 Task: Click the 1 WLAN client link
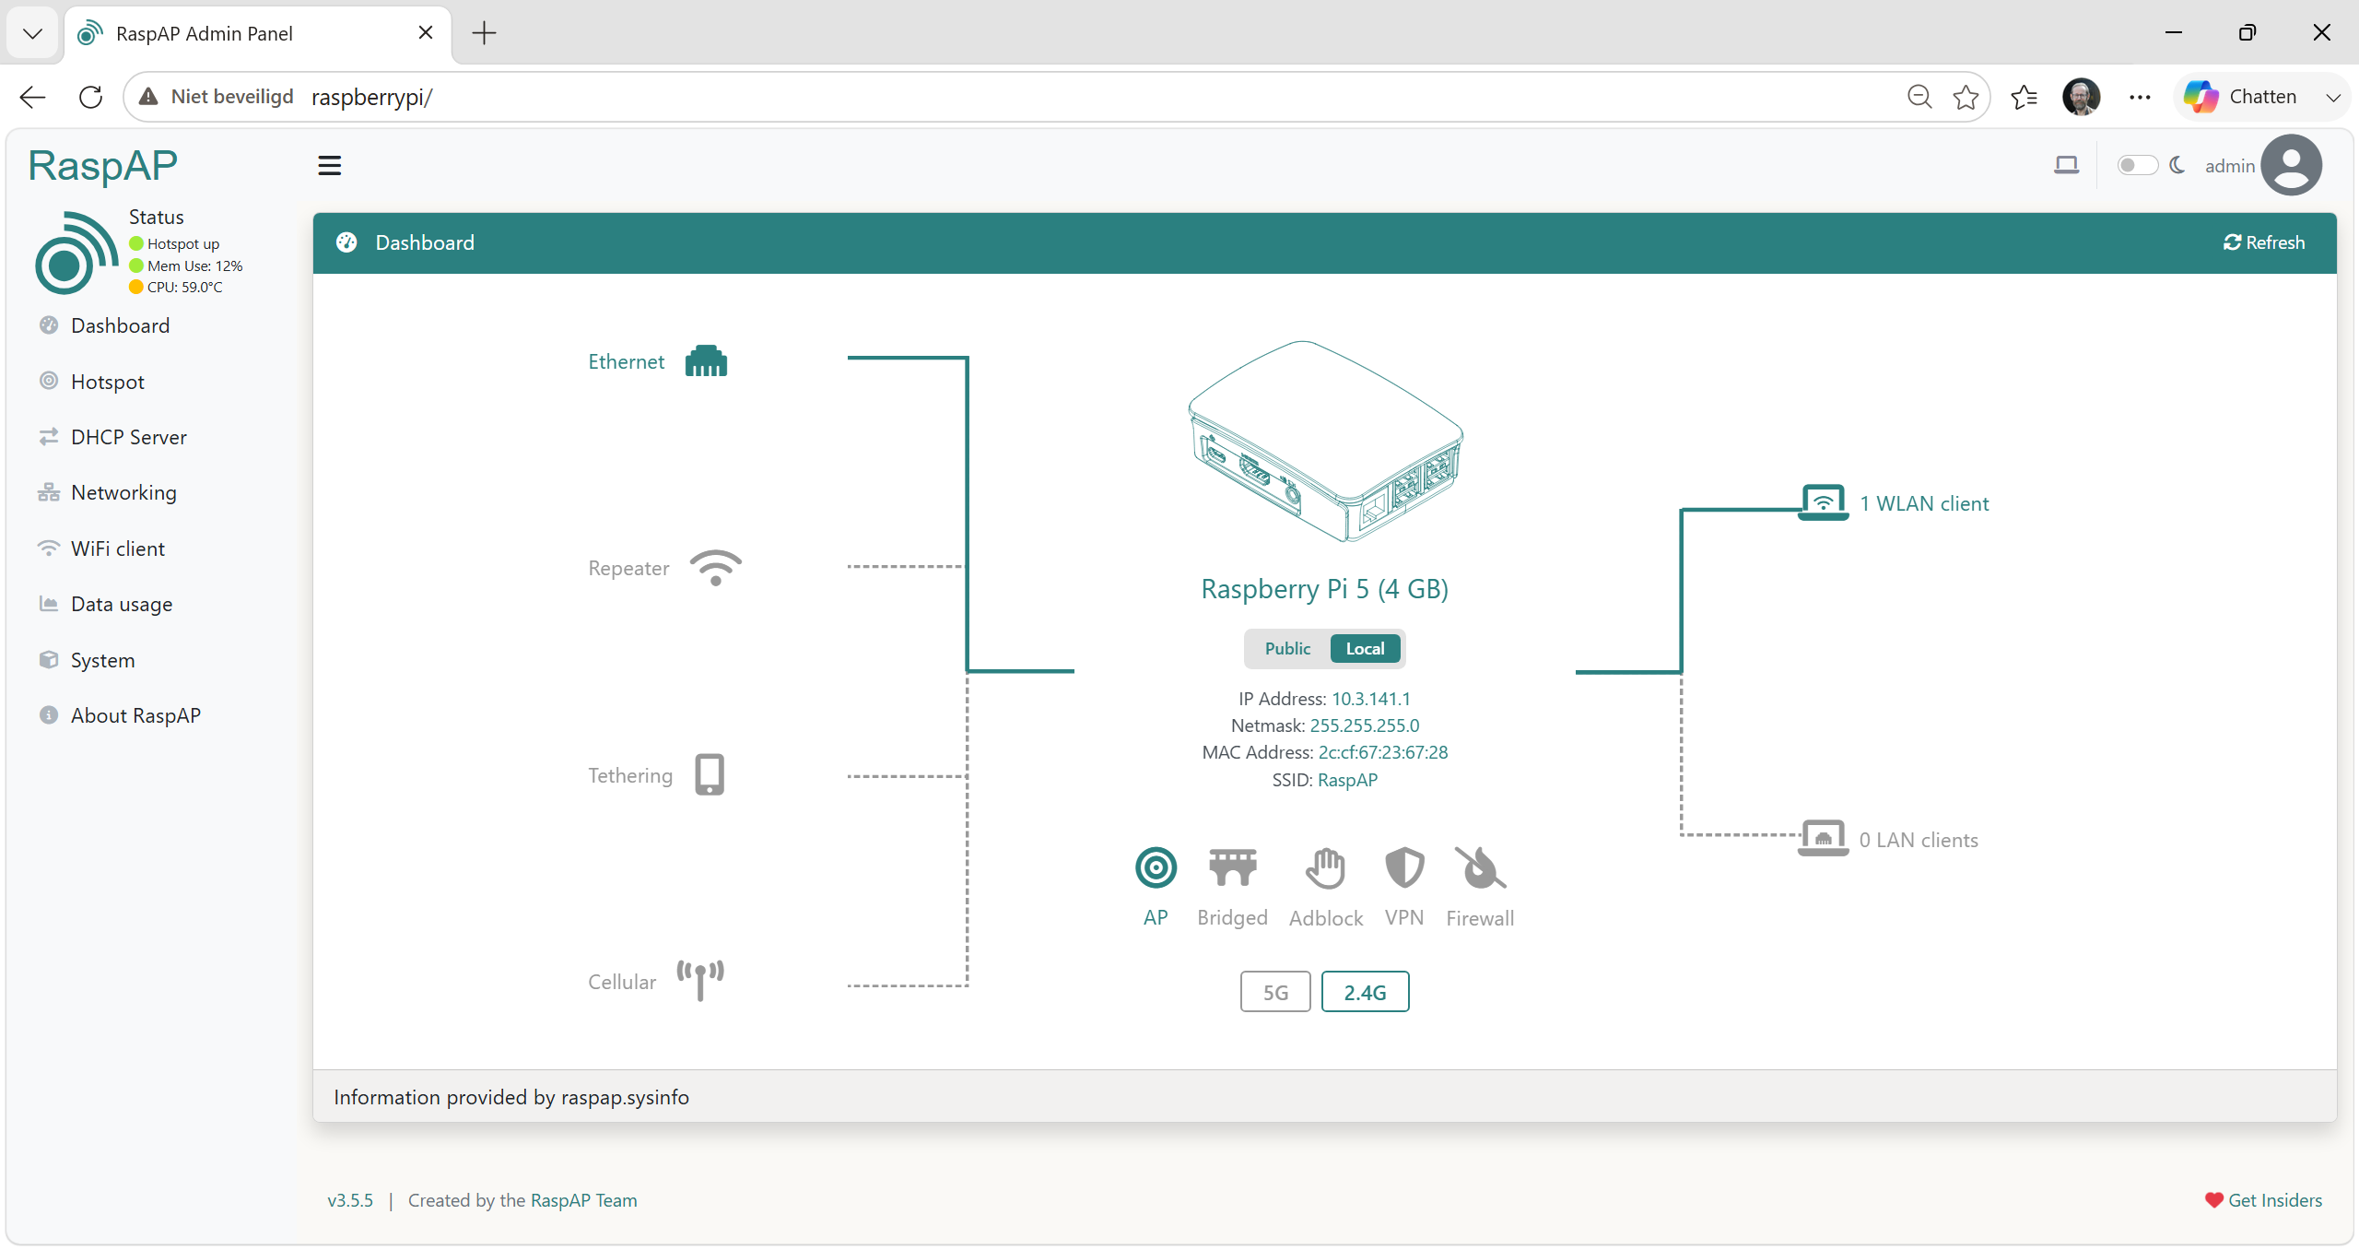[1924, 503]
